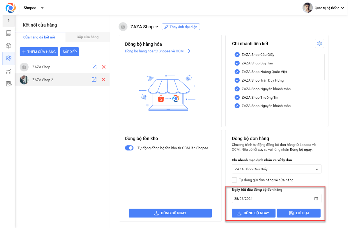Check Tự động gửi đơn hàng về cửa hàng
The width and height of the screenshot is (349, 231).
234,180
